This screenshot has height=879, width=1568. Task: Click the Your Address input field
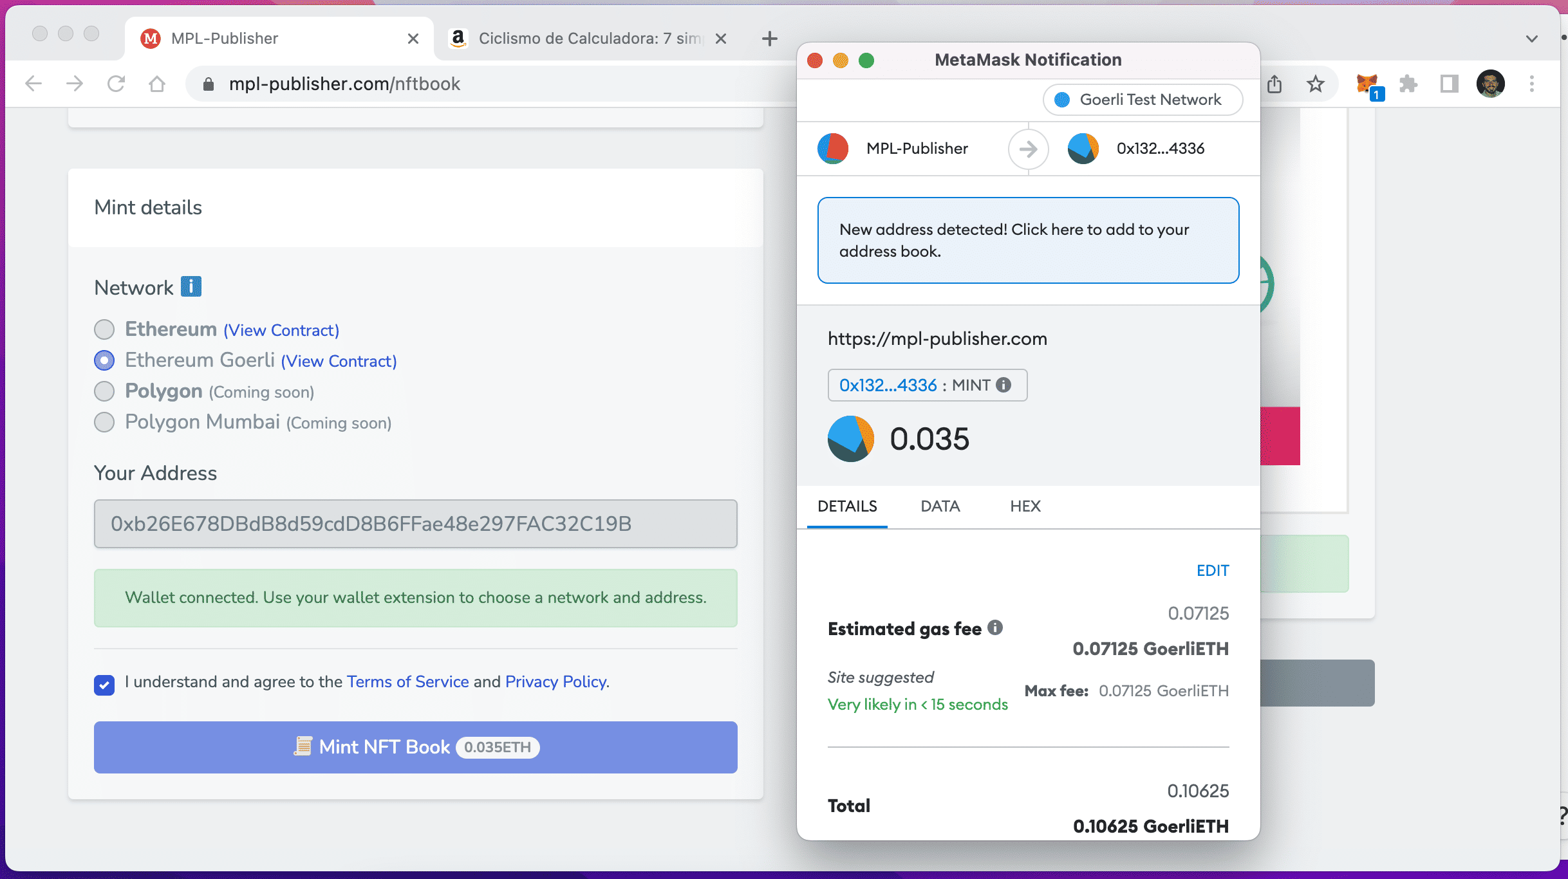point(416,524)
